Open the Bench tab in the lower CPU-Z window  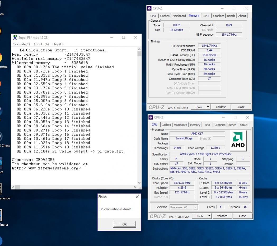click(x=232, y=125)
